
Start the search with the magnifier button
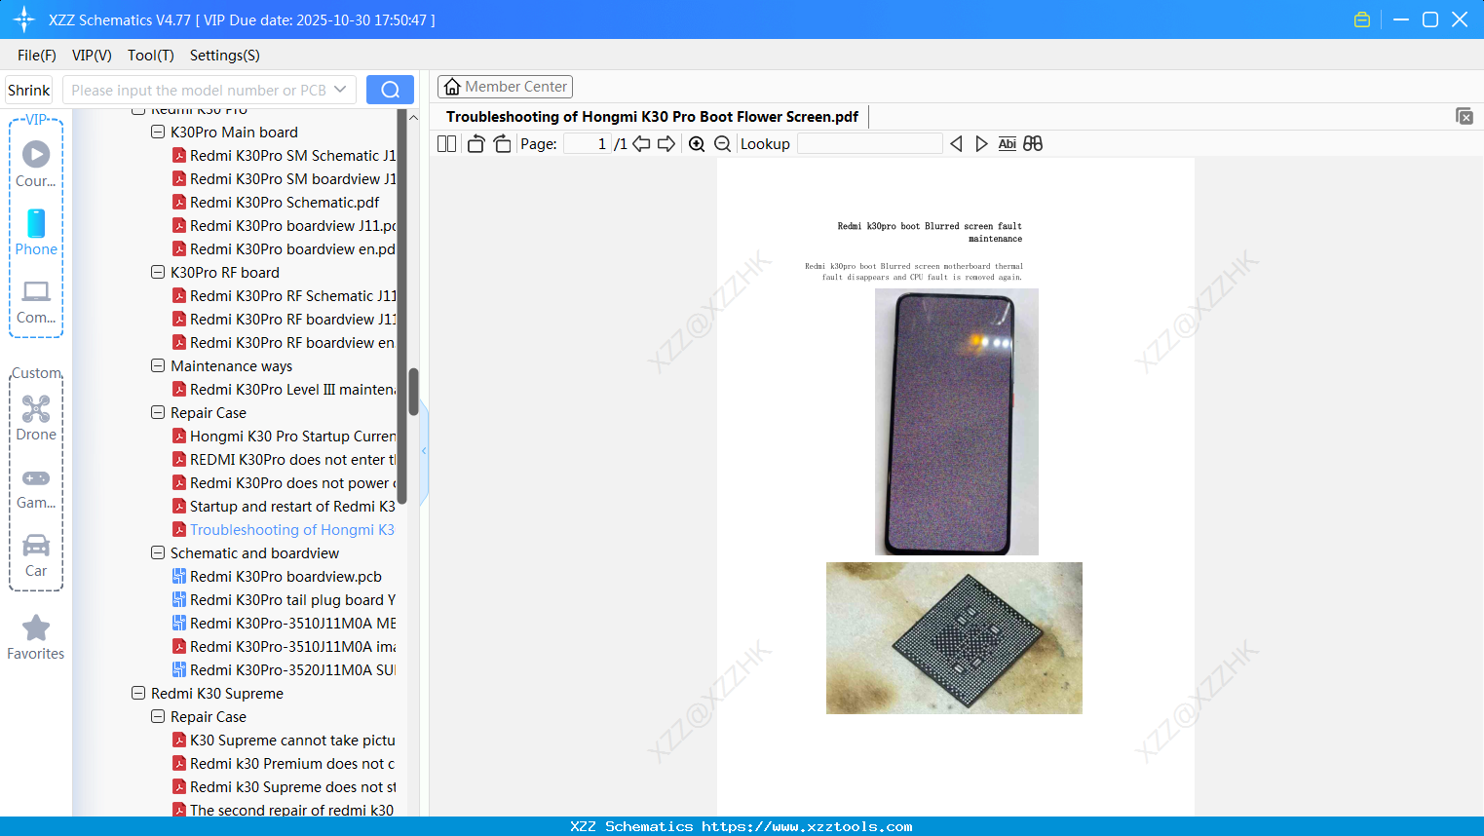pos(390,89)
